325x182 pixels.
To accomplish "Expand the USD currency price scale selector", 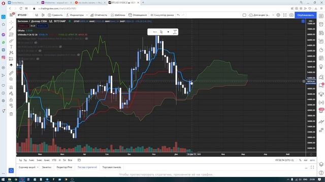I will (x=311, y=21).
